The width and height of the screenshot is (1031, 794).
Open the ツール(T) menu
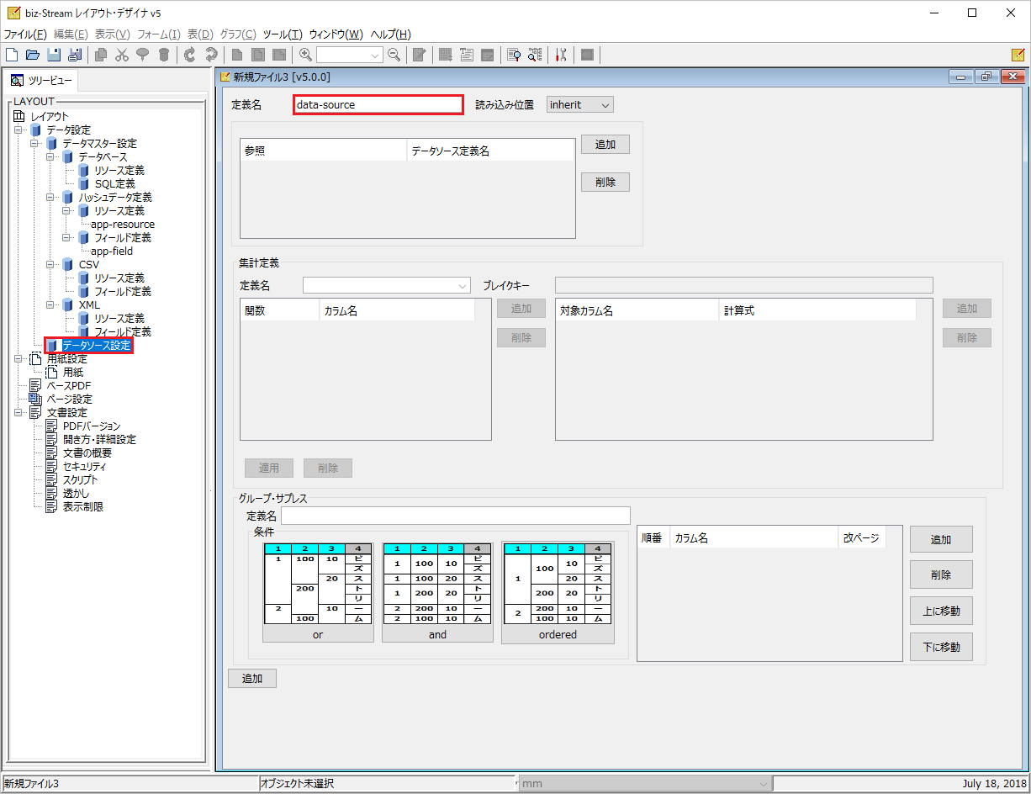283,34
